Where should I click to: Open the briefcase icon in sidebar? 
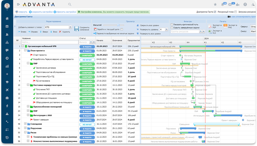tap(7, 98)
